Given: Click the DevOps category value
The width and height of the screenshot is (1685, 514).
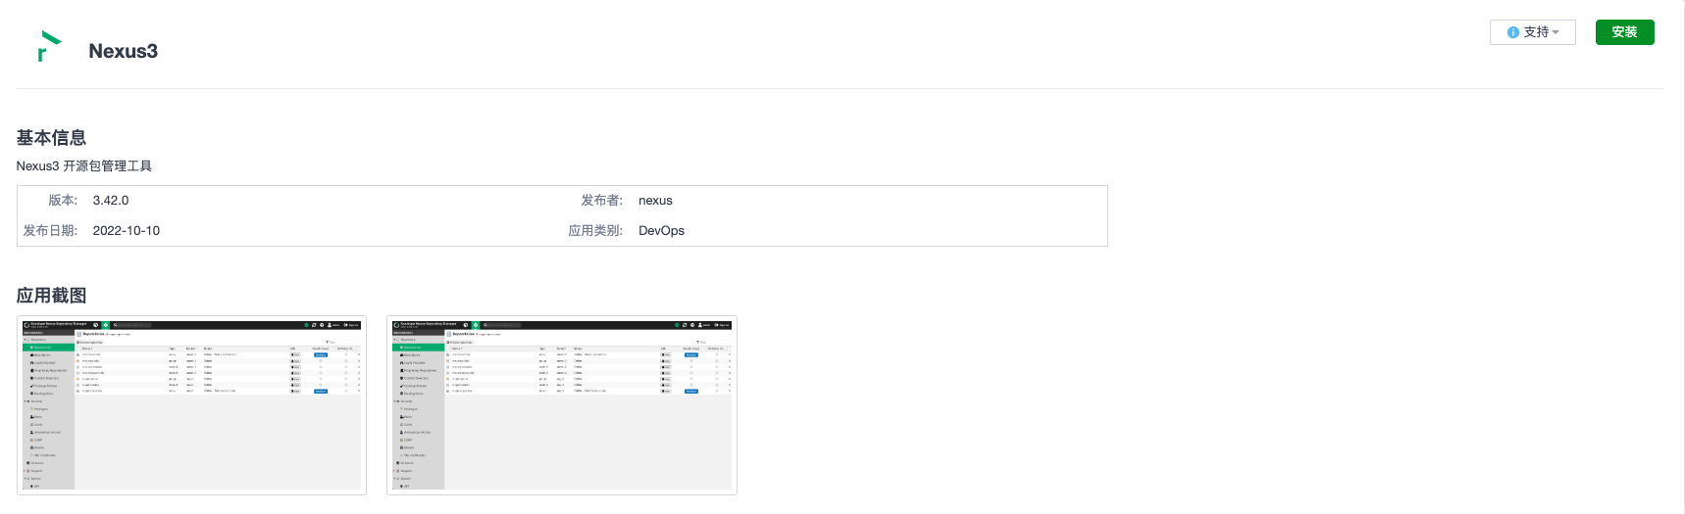Looking at the screenshot, I should [661, 231].
